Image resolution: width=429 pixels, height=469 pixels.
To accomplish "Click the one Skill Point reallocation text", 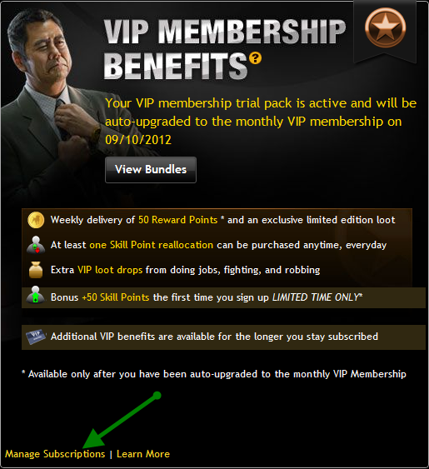I will point(152,245).
